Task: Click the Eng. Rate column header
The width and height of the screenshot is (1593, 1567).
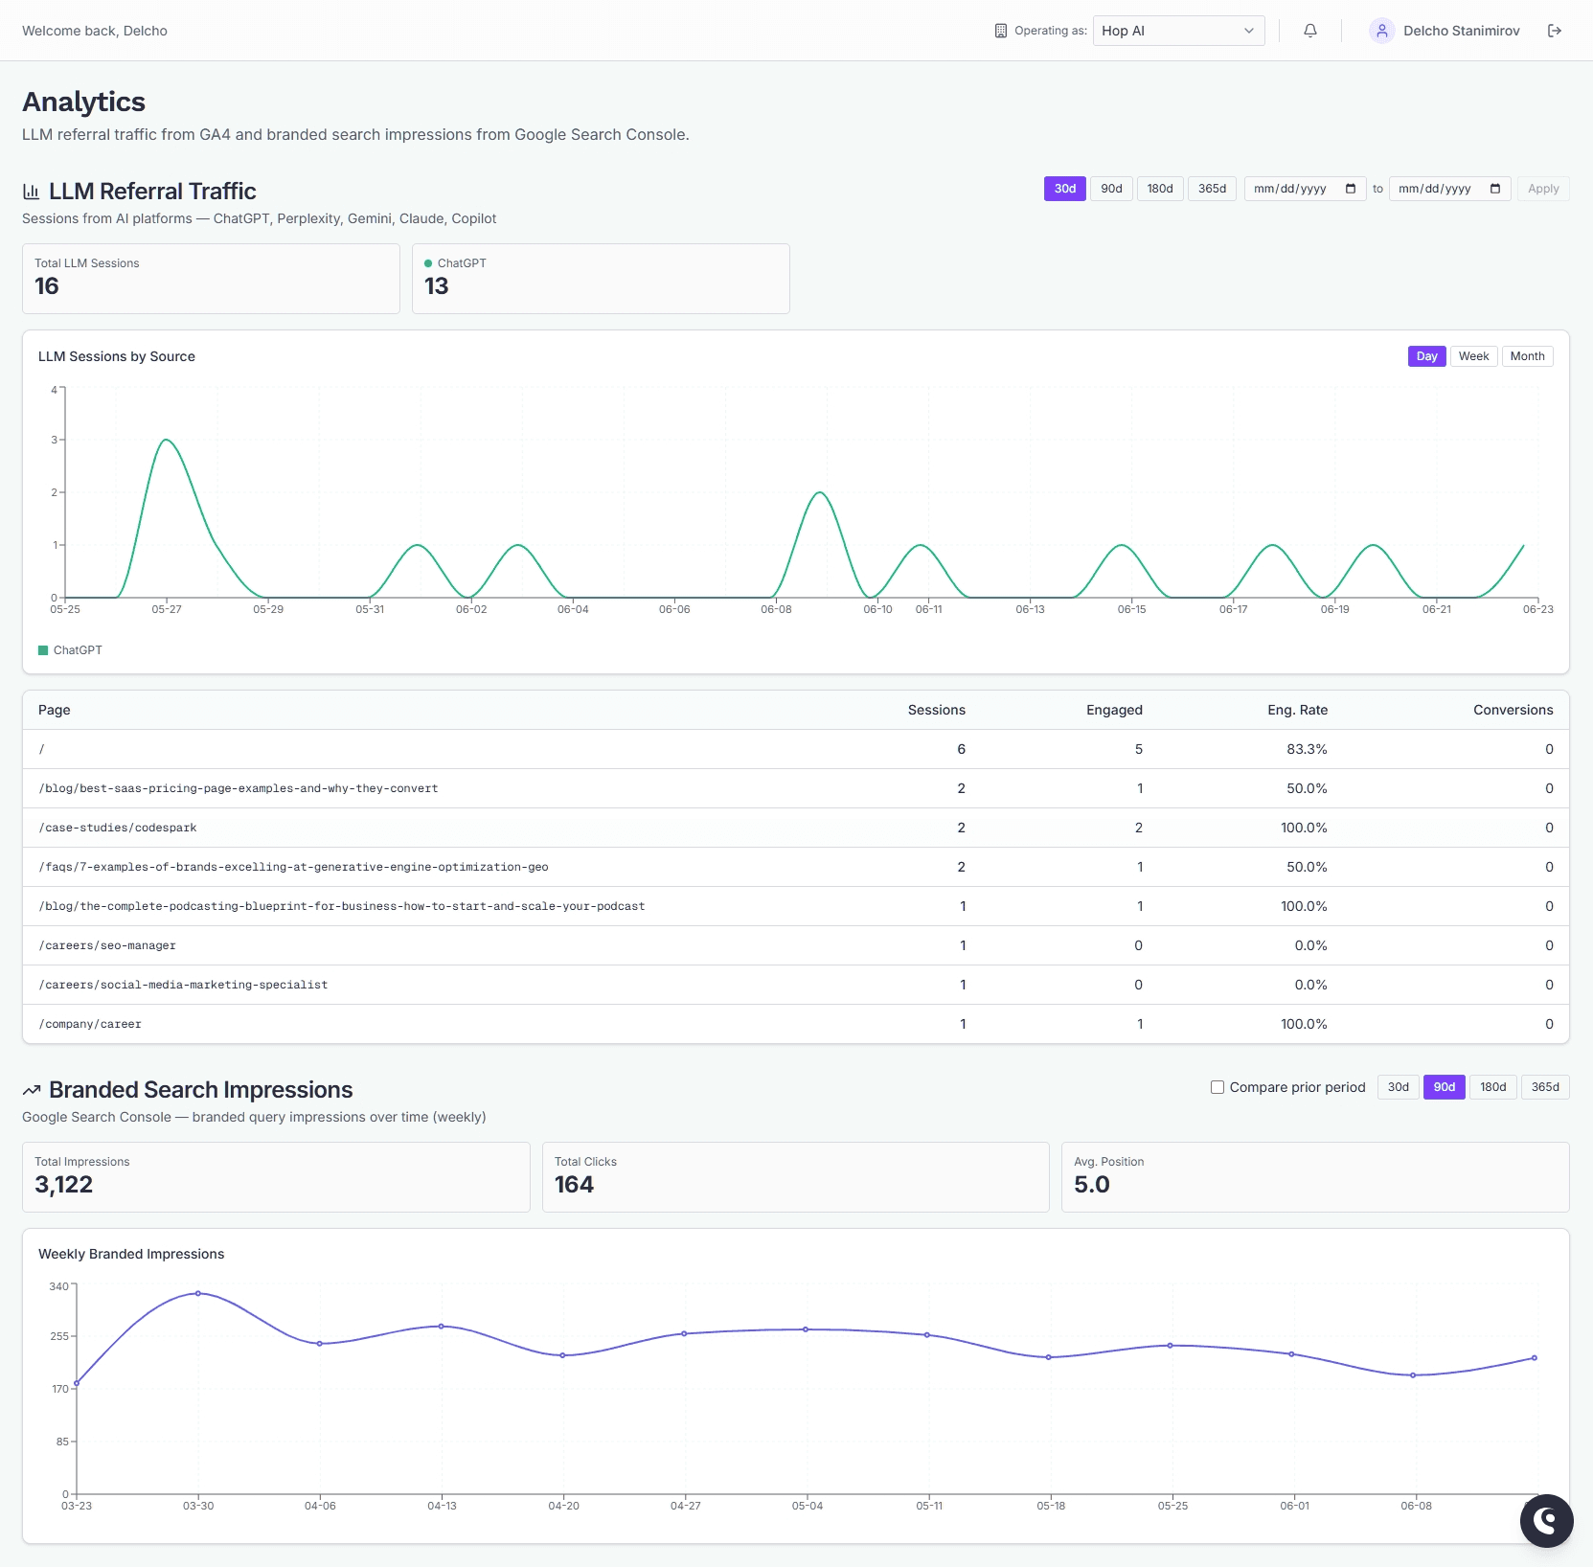Action: [1297, 710]
